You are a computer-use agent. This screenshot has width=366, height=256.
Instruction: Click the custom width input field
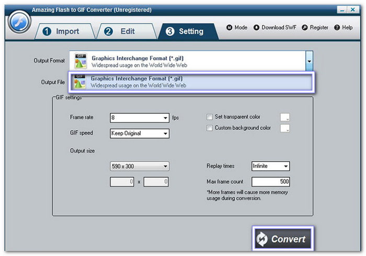(122, 182)
